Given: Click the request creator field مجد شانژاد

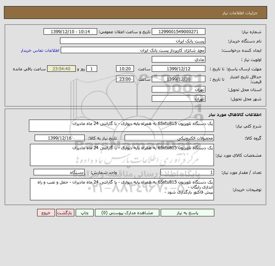Looking at the screenshot, I should coord(133,50).
